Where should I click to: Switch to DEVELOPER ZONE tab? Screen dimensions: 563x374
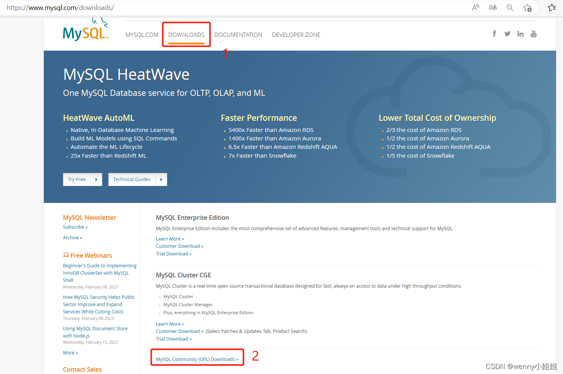(x=296, y=35)
